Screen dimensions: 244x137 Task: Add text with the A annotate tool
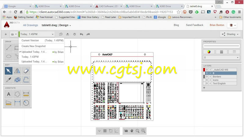click(x=9, y=94)
